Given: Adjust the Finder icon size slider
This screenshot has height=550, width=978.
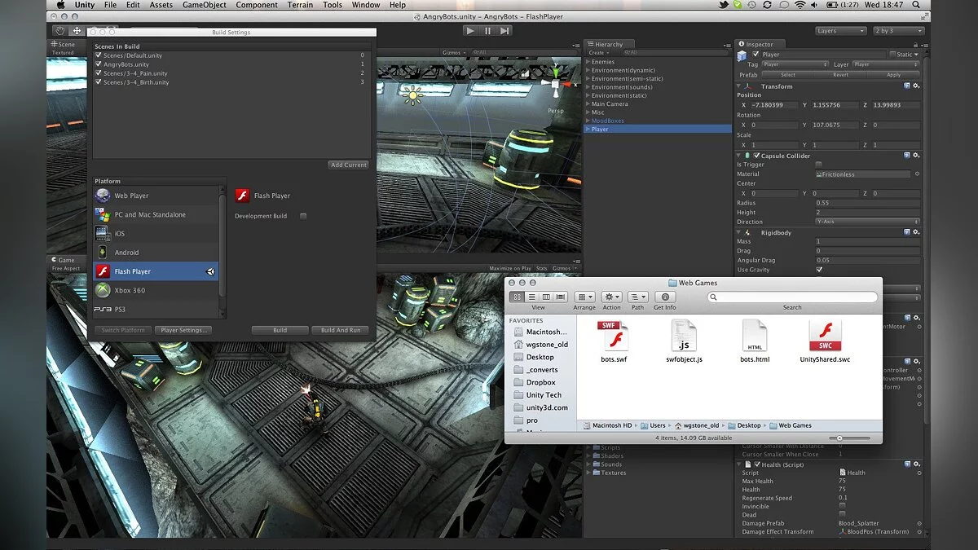Looking at the screenshot, I should tap(839, 438).
